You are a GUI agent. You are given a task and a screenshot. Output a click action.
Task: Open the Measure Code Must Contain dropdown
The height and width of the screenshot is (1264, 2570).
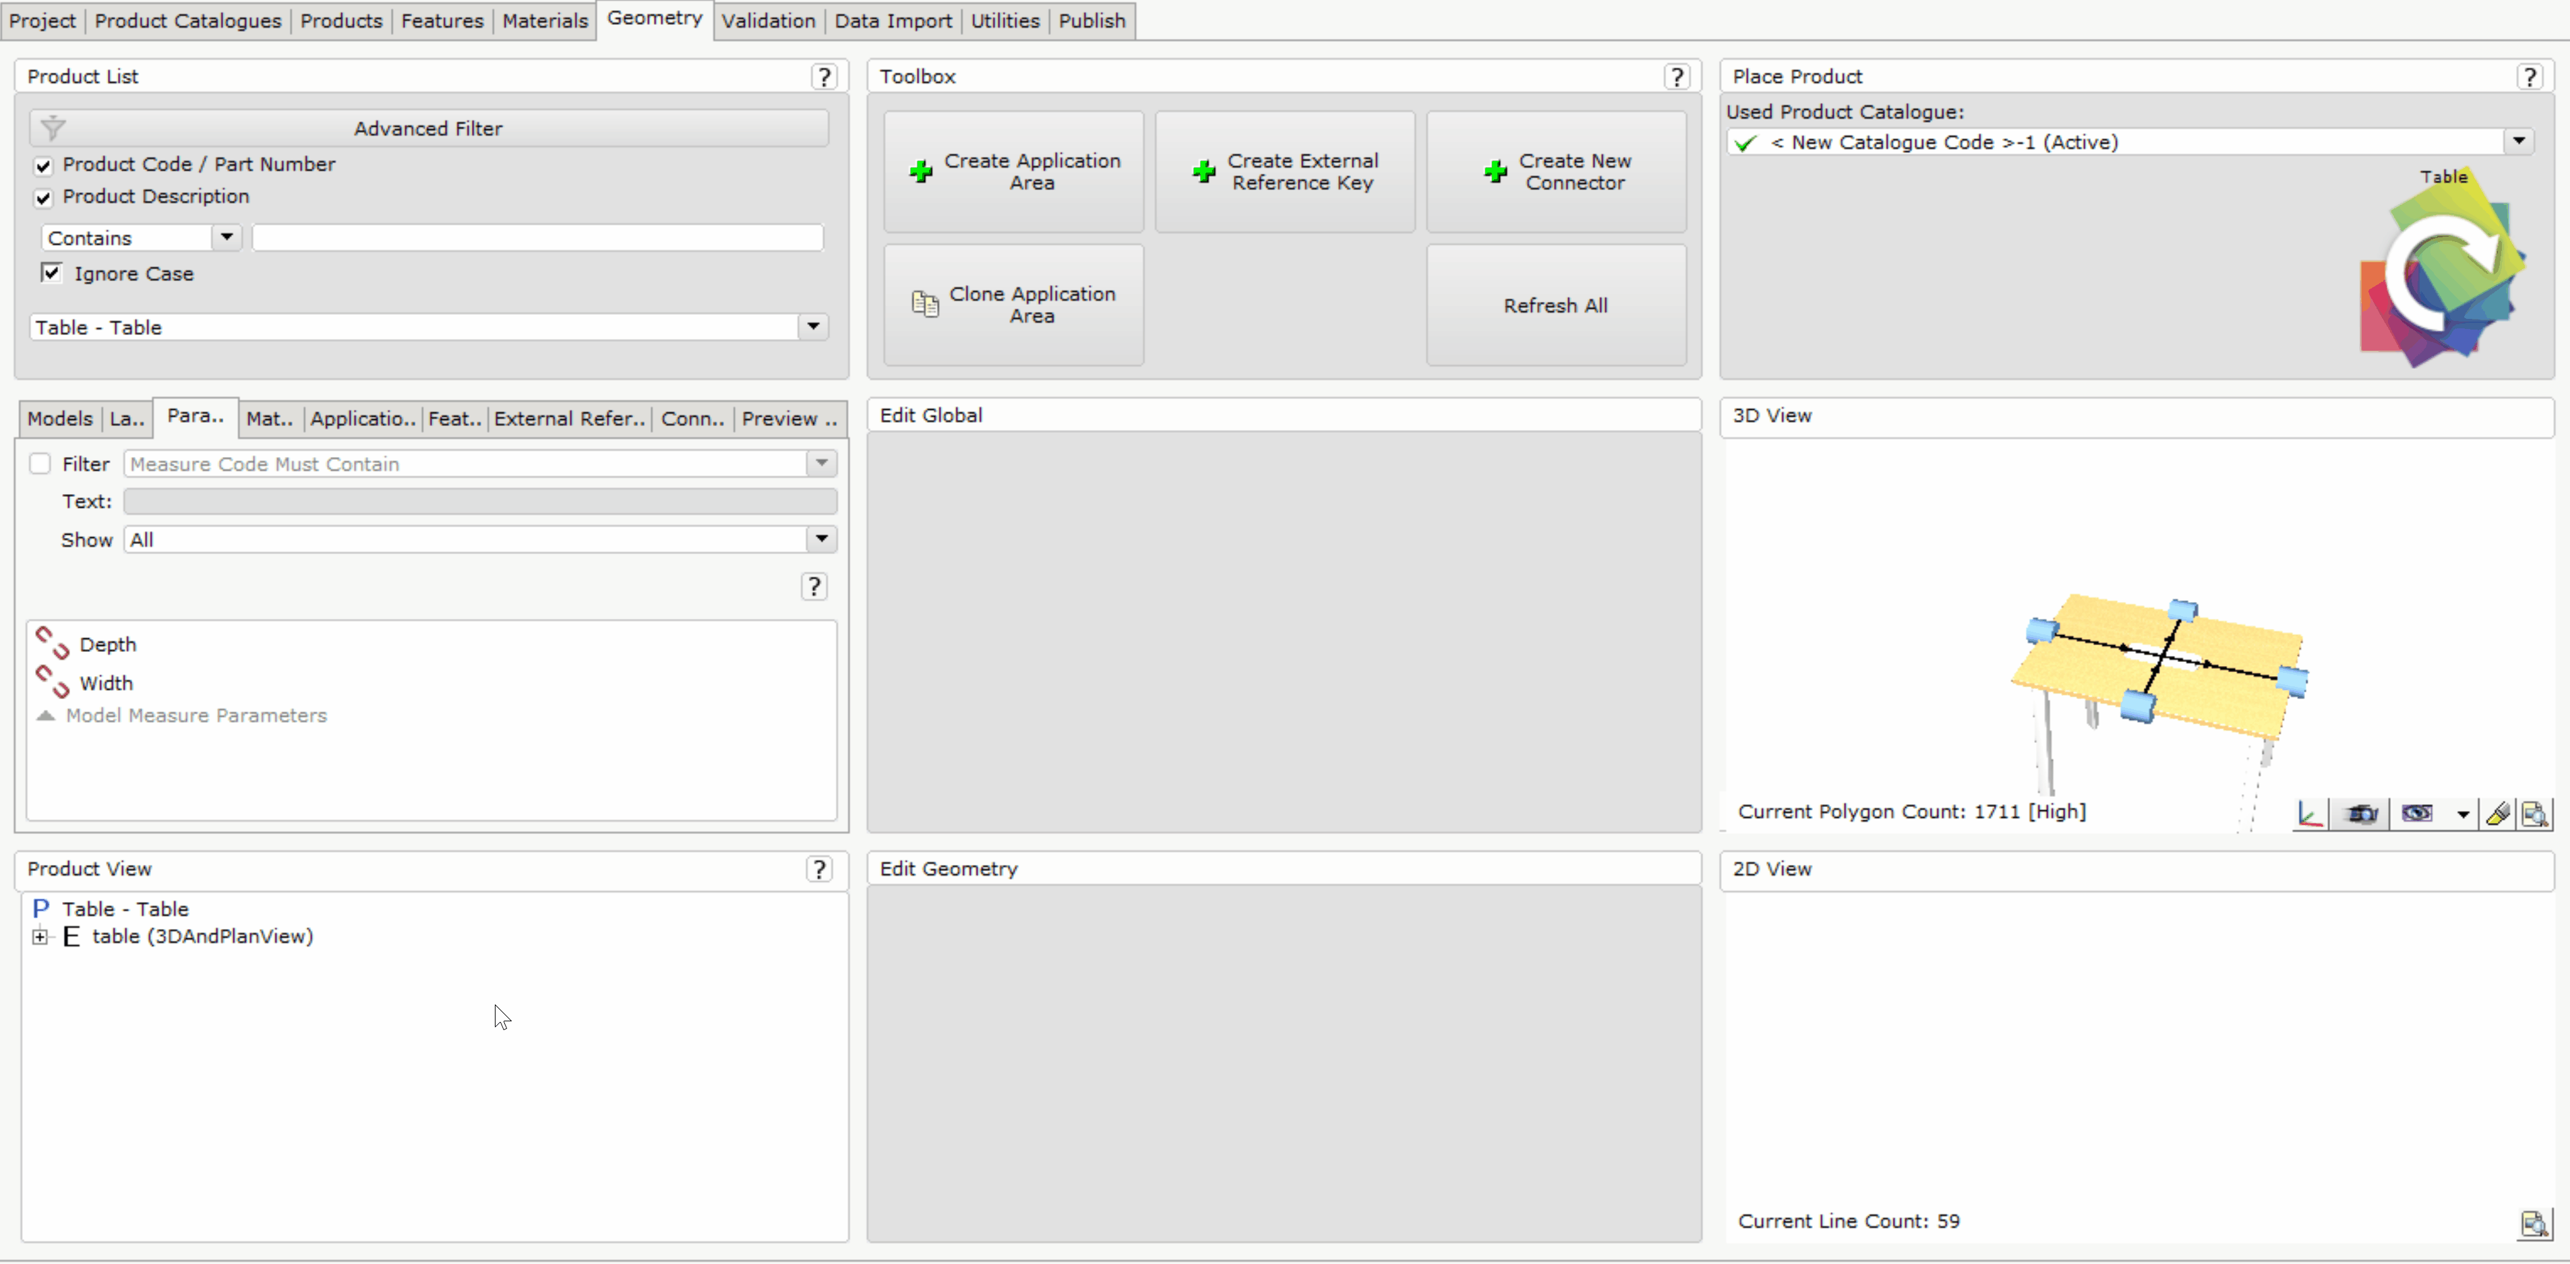pyautogui.click(x=821, y=463)
